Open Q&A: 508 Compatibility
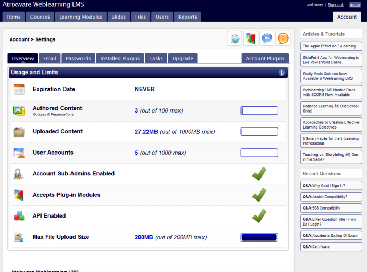 tap(331, 208)
